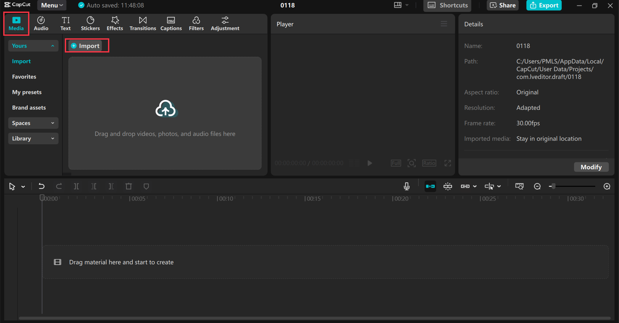619x323 pixels.
Task: Switch to the Stickers panel
Action: pos(90,23)
